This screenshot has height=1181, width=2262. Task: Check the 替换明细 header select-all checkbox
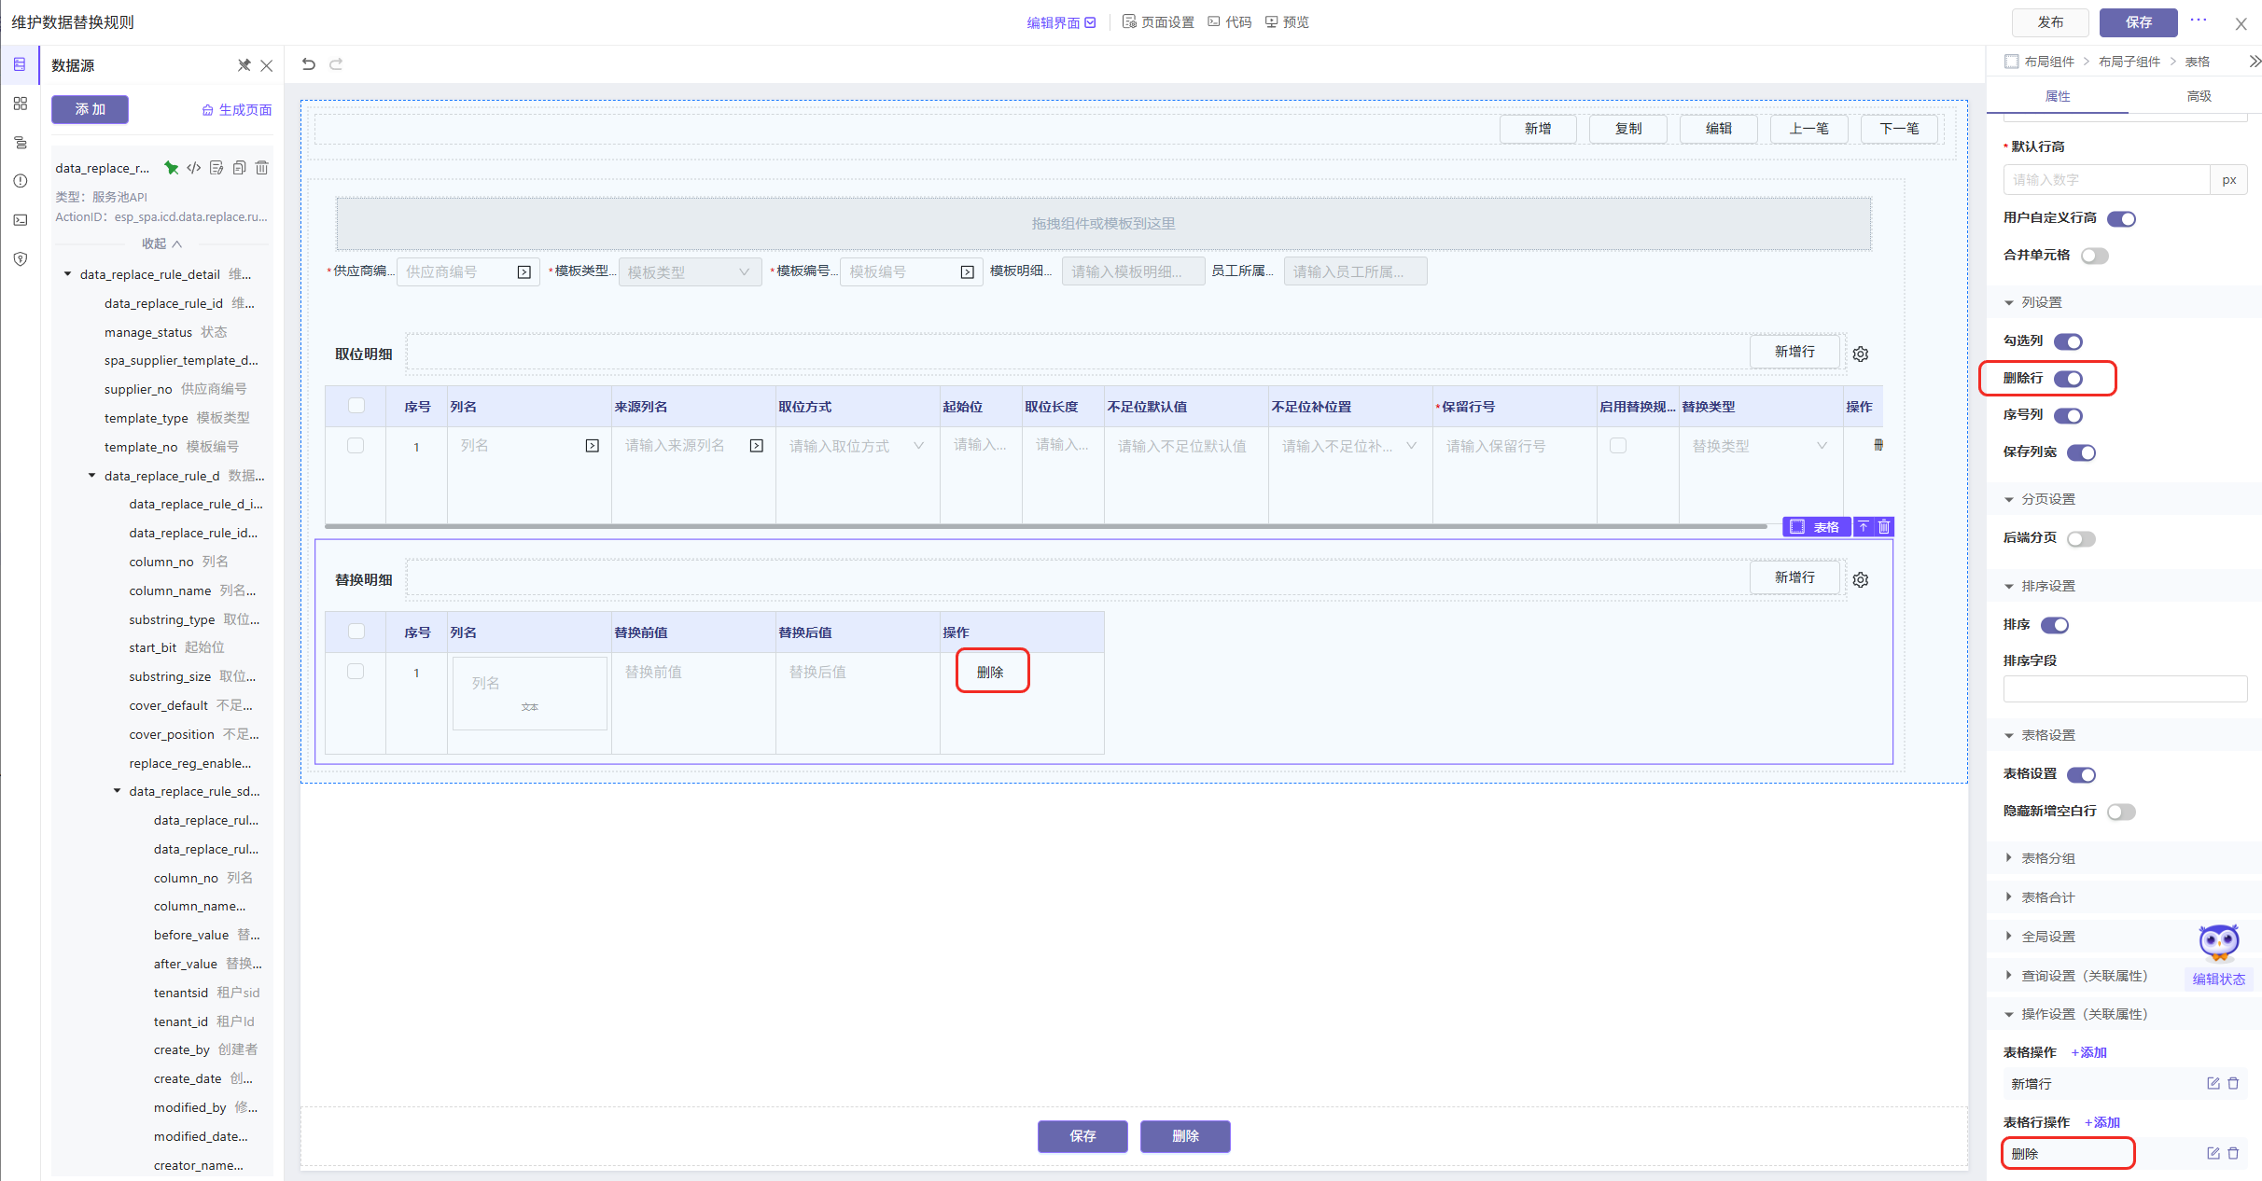[x=356, y=632]
